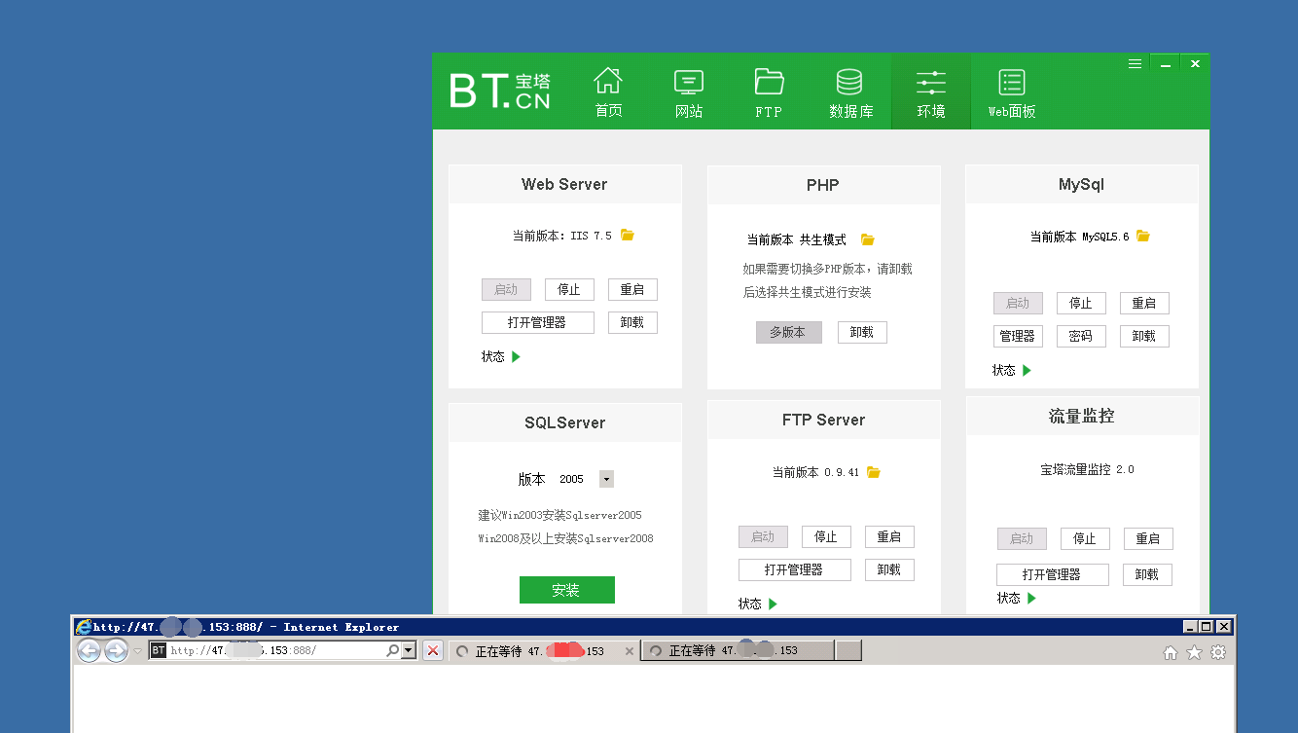Click PHP 多版本 button
This screenshot has height=733, width=1298.
pyautogui.click(x=788, y=332)
